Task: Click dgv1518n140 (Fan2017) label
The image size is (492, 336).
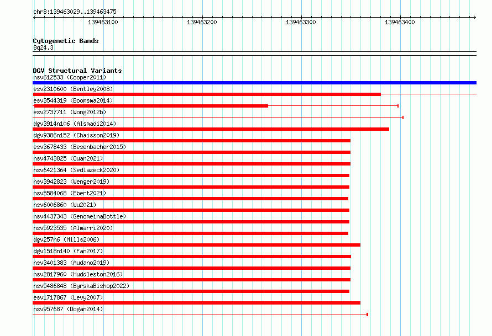Action: pyautogui.click(x=68, y=251)
